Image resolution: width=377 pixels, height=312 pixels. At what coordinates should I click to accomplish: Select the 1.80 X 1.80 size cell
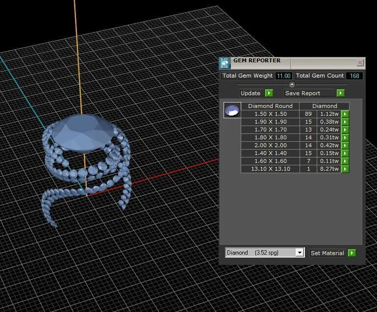coord(271,137)
